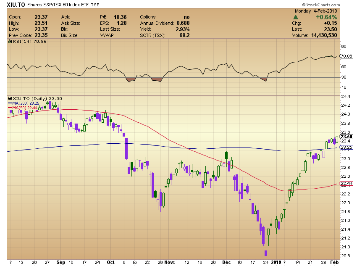
Task: Click the Feb label on the date axis
Action: point(334,262)
